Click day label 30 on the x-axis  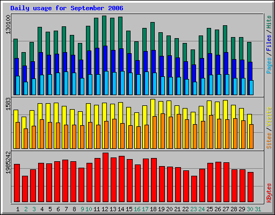[250, 209]
